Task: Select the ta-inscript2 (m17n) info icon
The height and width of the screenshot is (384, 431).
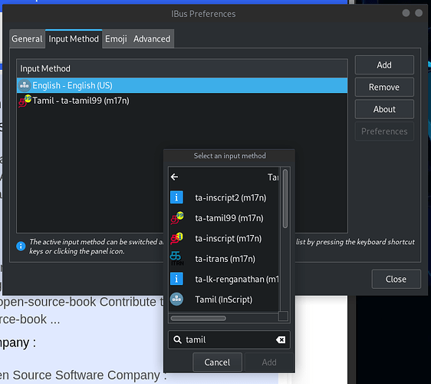Action: pyautogui.click(x=176, y=197)
